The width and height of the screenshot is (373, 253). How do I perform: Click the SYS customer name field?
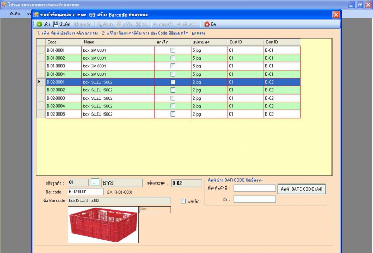point(122,183)
